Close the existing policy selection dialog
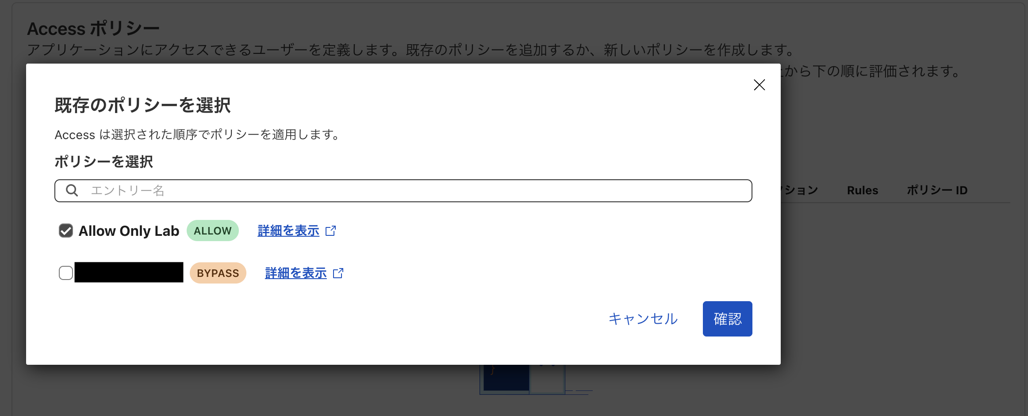1028x416 pixels. tap(759, 85)
